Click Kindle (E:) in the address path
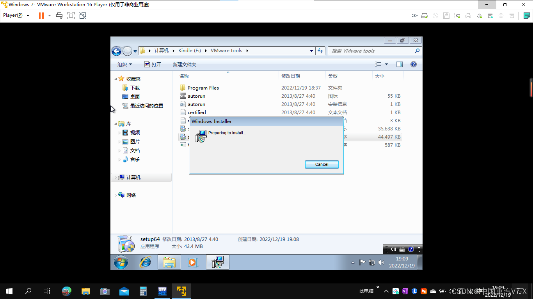533x299 pixels. point(190,51)
